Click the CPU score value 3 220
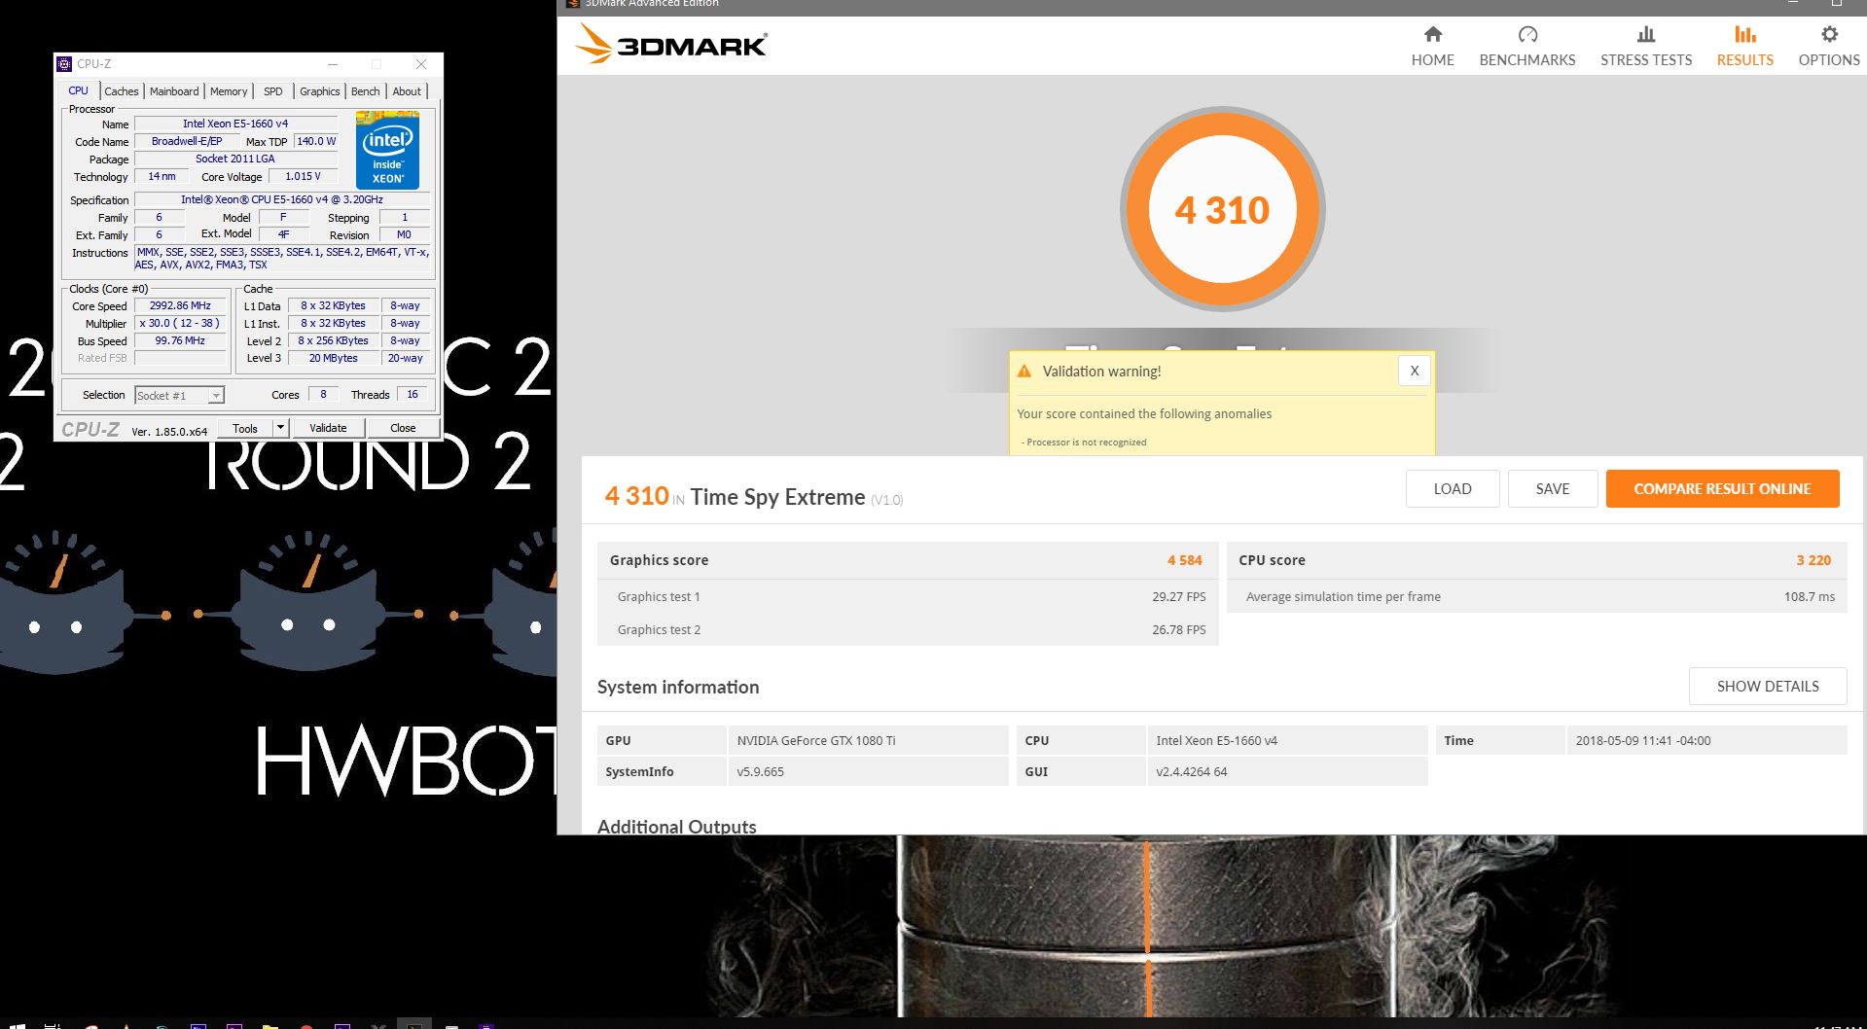This screenshot has height=1029, width=1867. [1813, 560]
